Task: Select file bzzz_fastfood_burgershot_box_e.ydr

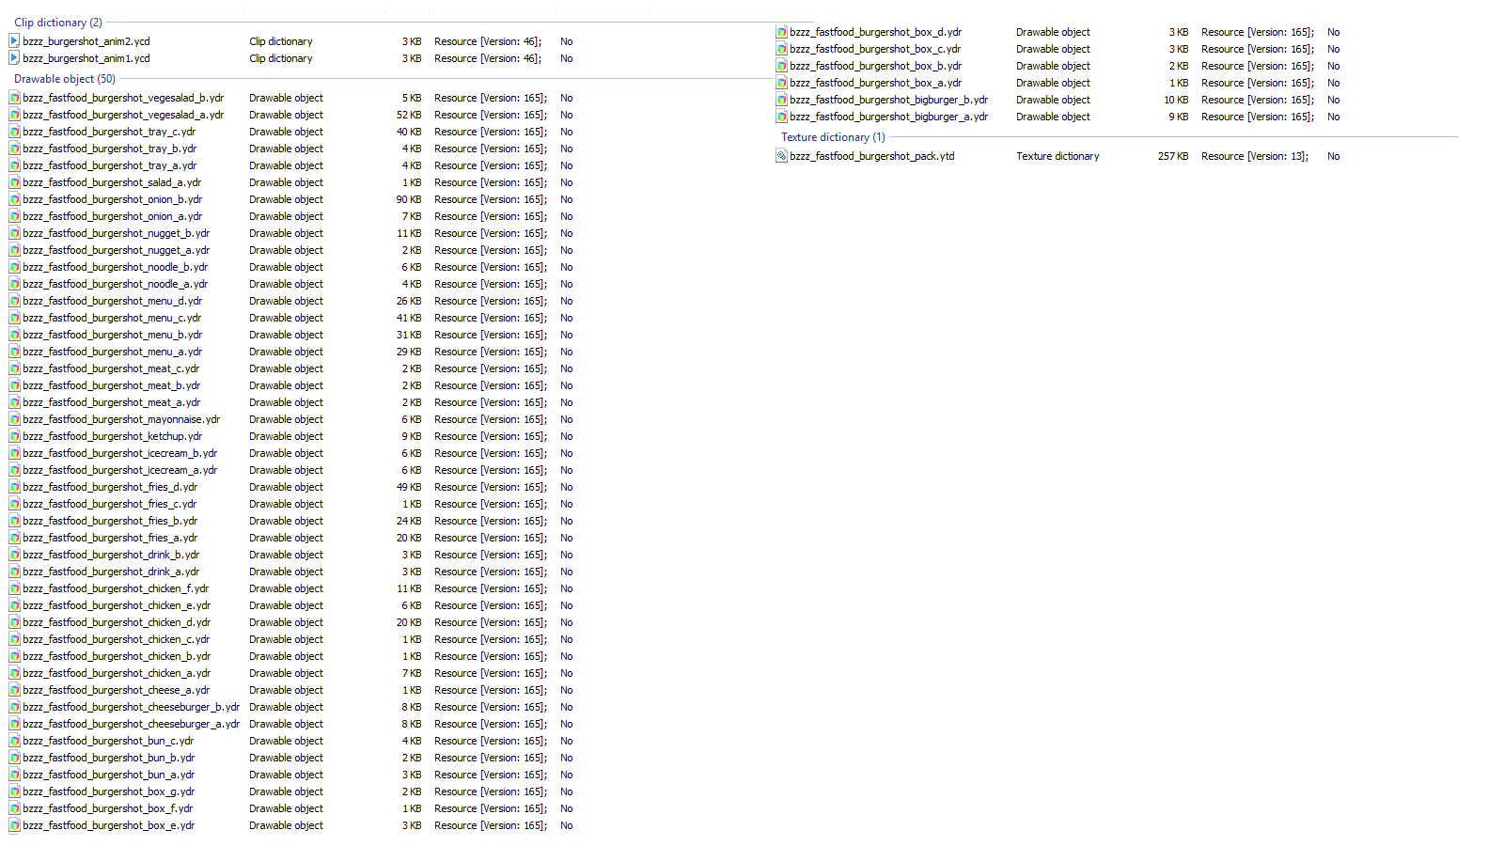Action: 109,825
